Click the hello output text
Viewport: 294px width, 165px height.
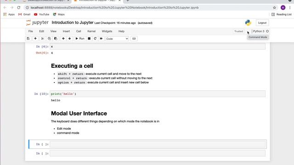tap(56, 100)
